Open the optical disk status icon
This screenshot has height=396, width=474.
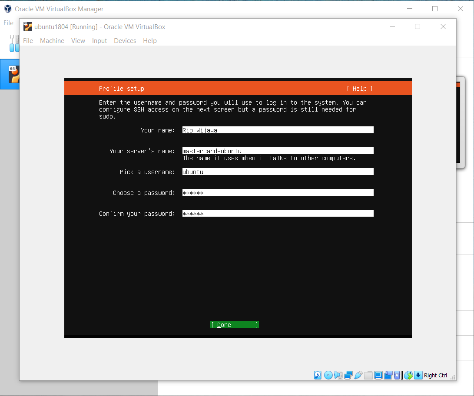click(328, 375)
